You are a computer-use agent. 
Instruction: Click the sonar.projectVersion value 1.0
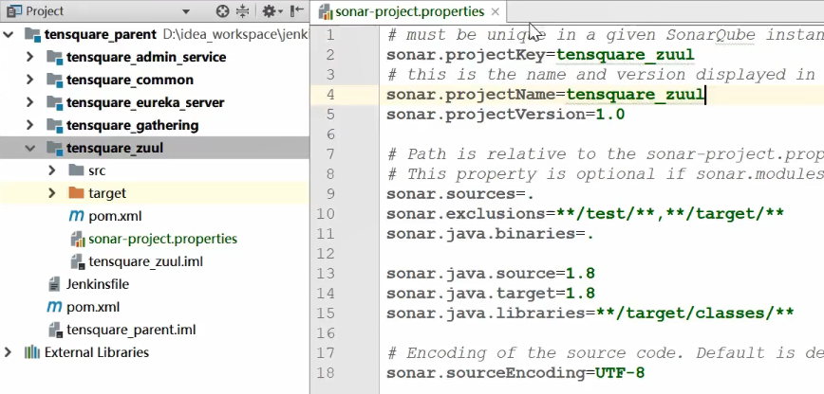click(x=610, y=115)
